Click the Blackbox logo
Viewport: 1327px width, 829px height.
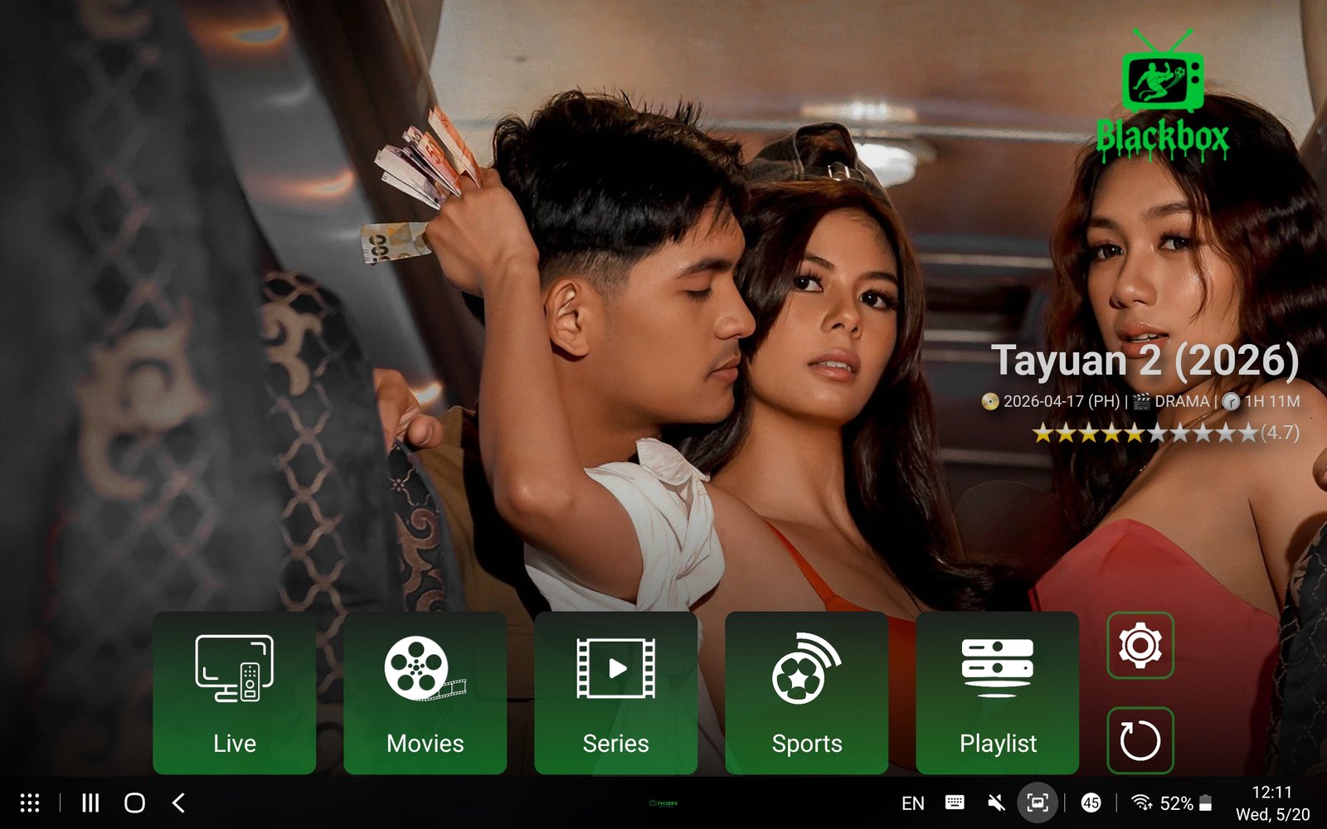pyautogui.click(x=1162, y=95)
